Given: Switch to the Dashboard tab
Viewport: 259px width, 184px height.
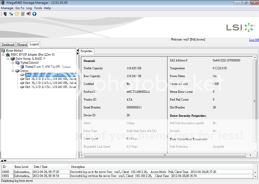Looking at the screenshot, I should 8,45.
